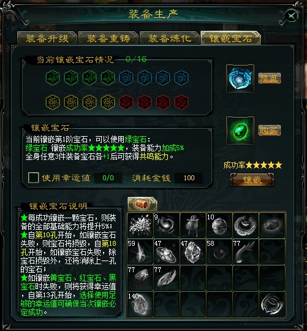Image resolution: width=307 pixels, height=331 pixels.
Task: Go to the 装备炼化 tab
Action: point(170,38)
